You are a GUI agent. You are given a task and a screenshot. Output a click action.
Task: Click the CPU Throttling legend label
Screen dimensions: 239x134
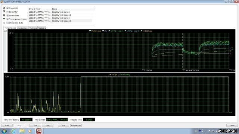125,74
